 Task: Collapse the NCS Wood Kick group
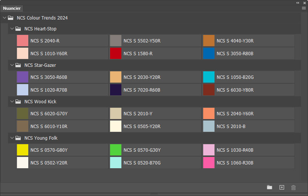[12, 101]
